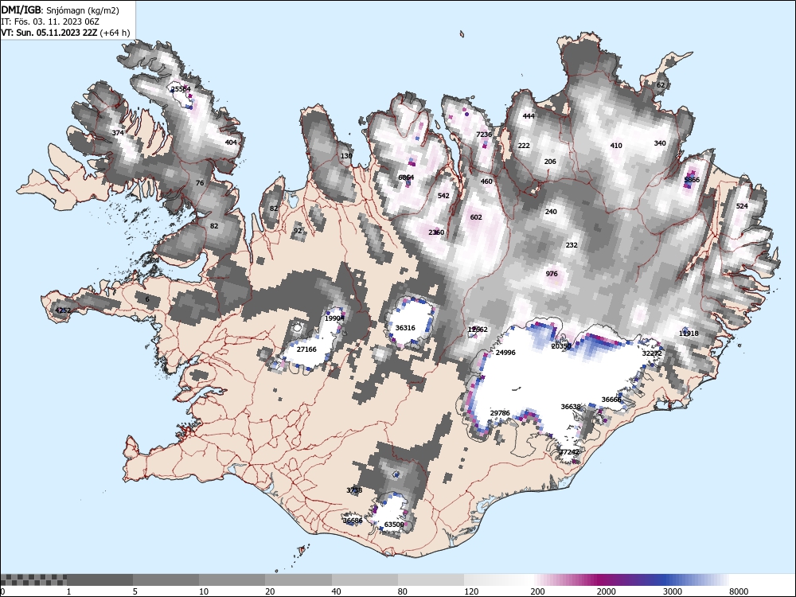Viewport: 796px width, 597px height.
Task: Click the snow value 130 on the map
Action: (346, 156)
